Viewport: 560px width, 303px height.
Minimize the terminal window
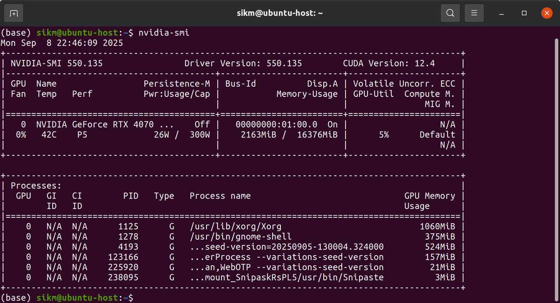coord(502,13)
